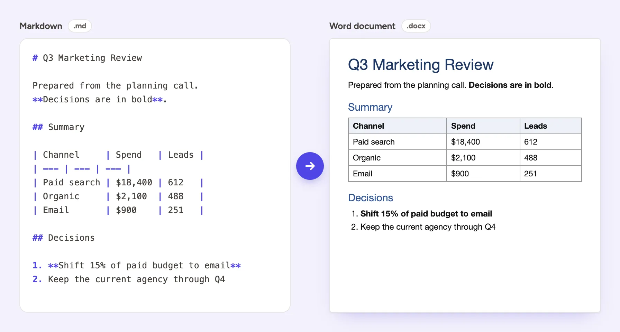Click document list item 'Shift 15% of paid budget to email'
This screenshot has height=332, width=620.
(x=422, y=214)
